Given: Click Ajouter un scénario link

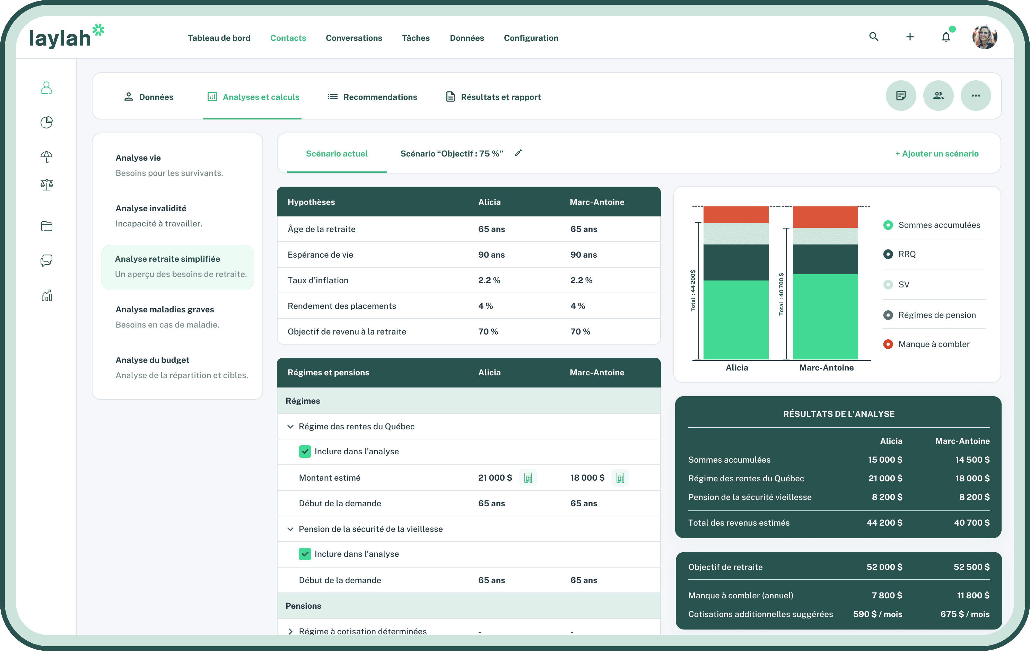Looking at the screenshot, I should (937, 153).
